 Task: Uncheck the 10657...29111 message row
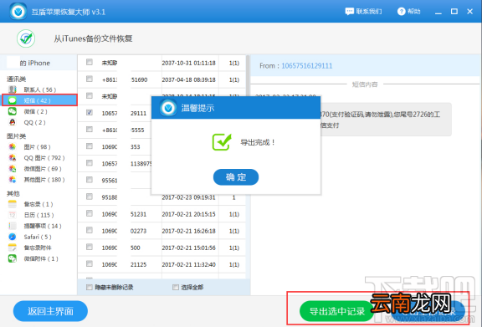click(90, 112)
